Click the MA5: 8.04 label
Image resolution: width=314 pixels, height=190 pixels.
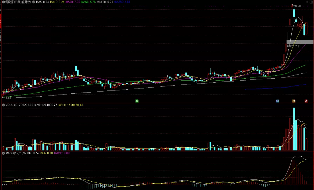(42, 2)
